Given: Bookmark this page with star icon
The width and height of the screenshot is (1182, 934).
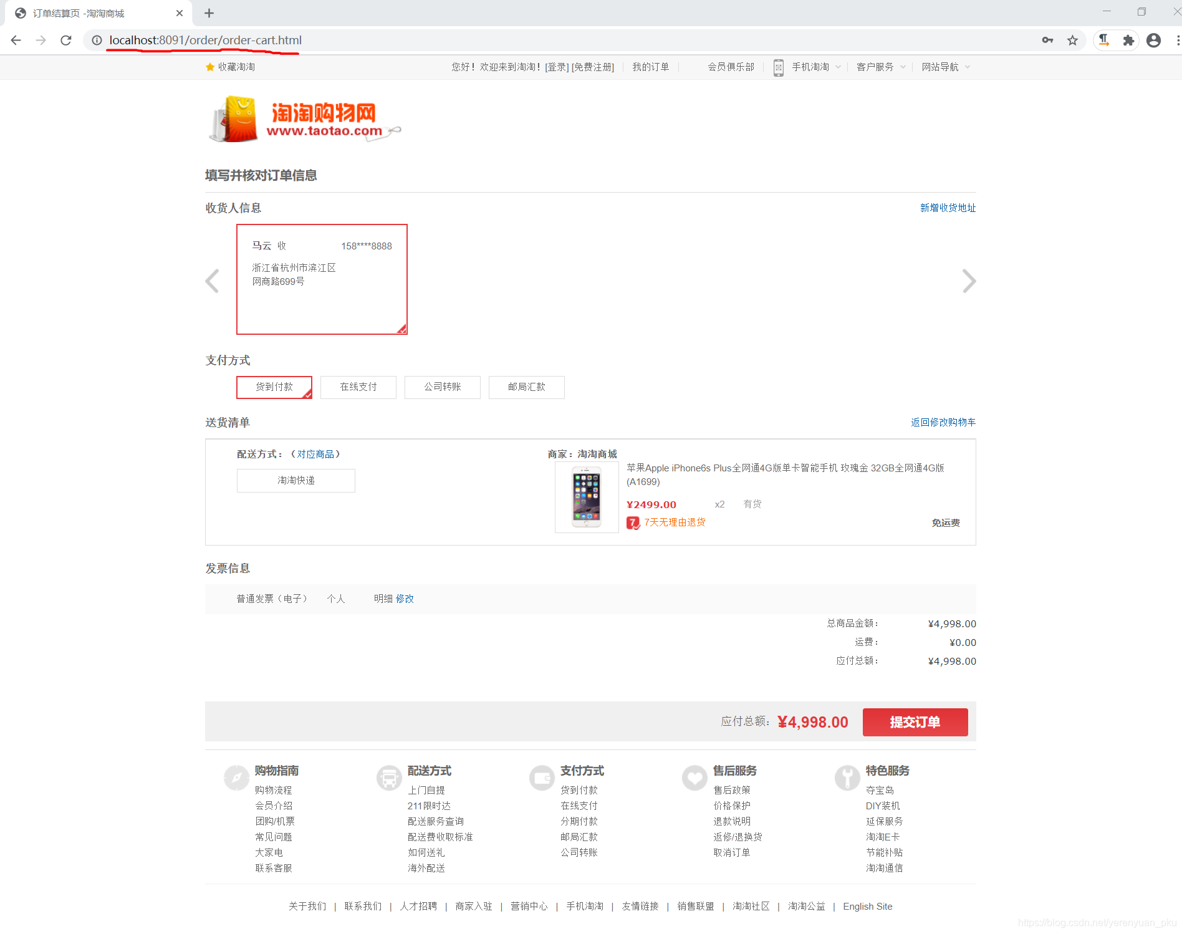Looking at the screenshot, I should tap(1072, 40).
